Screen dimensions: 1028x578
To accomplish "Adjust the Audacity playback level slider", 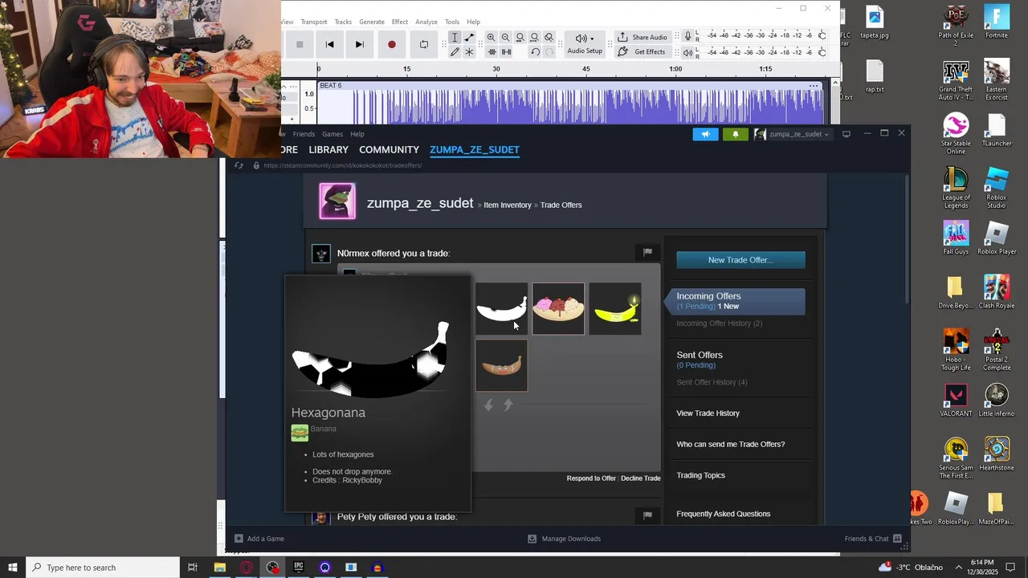I will pos(822,52).
